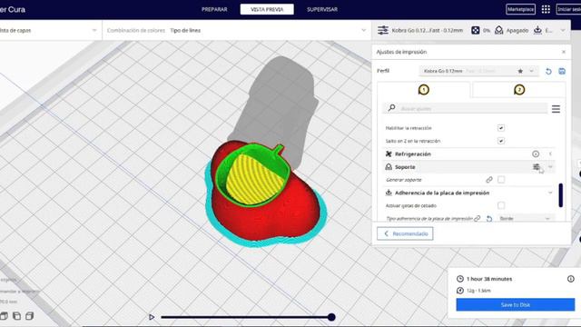Toggle Salto en Z en la retracción checkbox
Image resolution: width=581 pixels, height=327 pixels.
pos(501,141)
